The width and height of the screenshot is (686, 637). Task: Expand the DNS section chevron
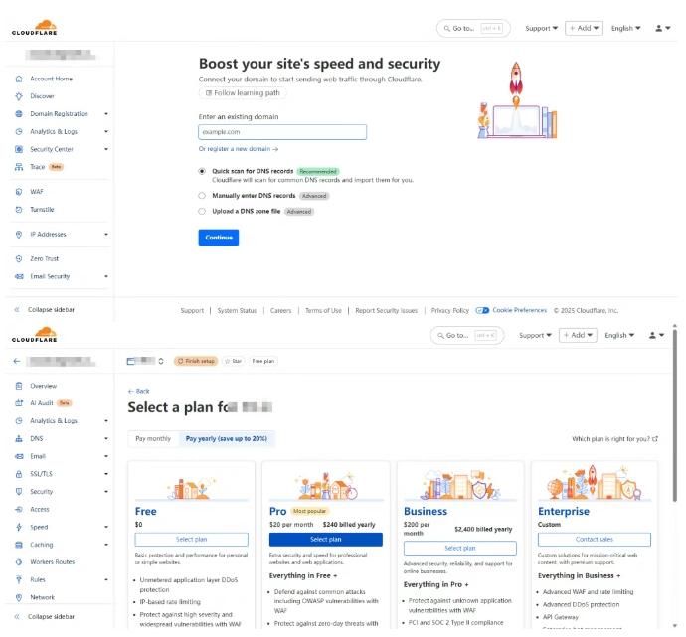106,439
